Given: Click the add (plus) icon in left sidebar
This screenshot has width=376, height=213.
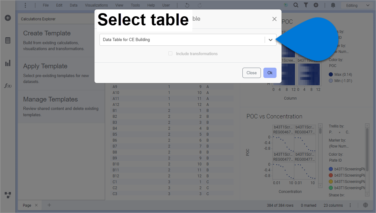Looking at the screenshot, I should pyautogui.click(x=8, y=18).
